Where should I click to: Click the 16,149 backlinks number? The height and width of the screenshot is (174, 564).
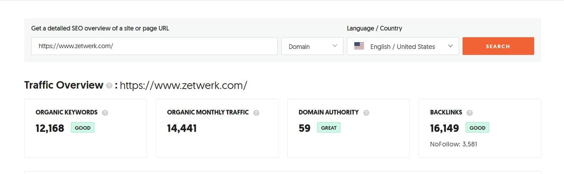coord(444,128)
